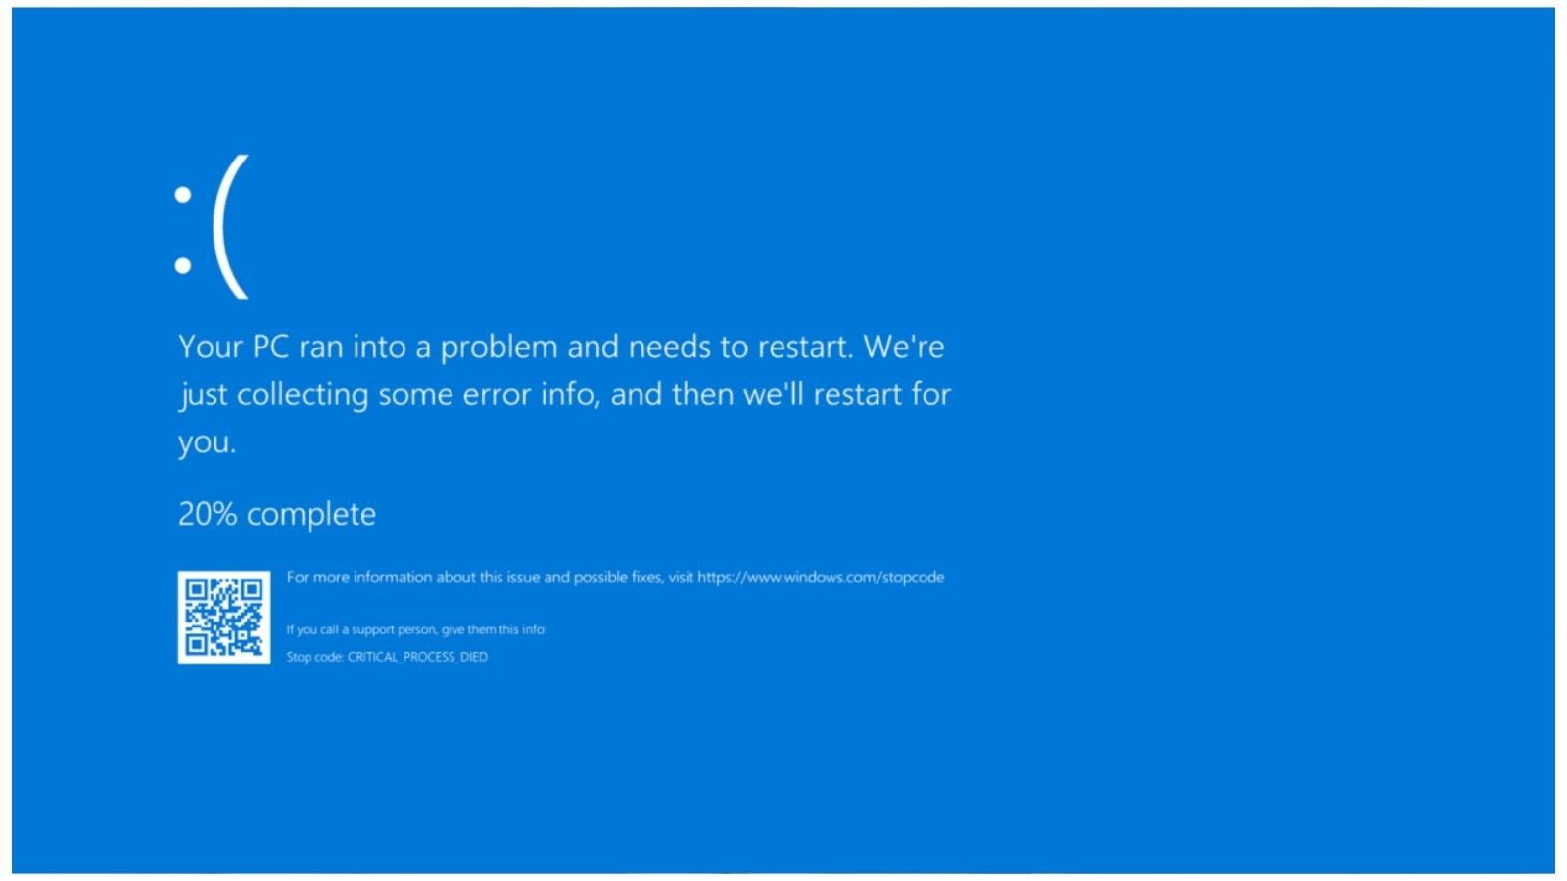Click the word "PC" in the headline
Screen dimensions: 1567x881
pyautogui.click(x=270, y=347)
